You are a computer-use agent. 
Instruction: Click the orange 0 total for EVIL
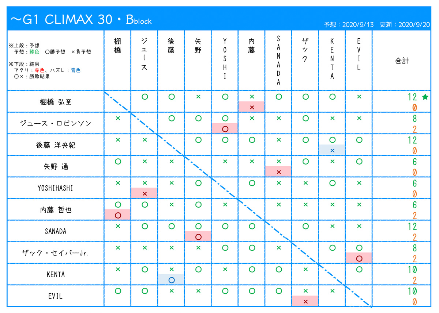(x=415, y=302)
